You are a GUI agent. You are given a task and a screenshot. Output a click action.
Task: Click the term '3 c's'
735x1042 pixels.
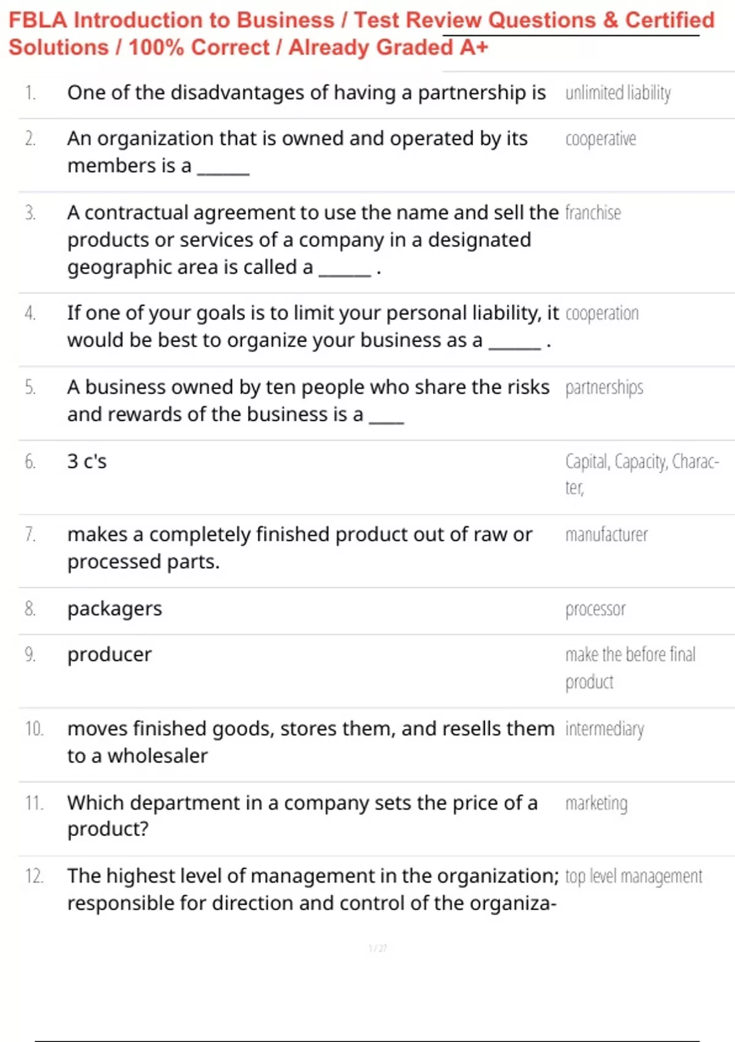coord(87,461)
